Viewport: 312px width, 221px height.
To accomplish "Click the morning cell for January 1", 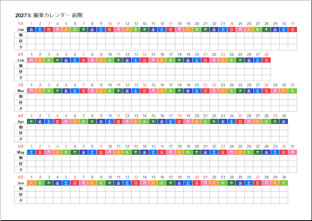I will [x=31, y=35].
